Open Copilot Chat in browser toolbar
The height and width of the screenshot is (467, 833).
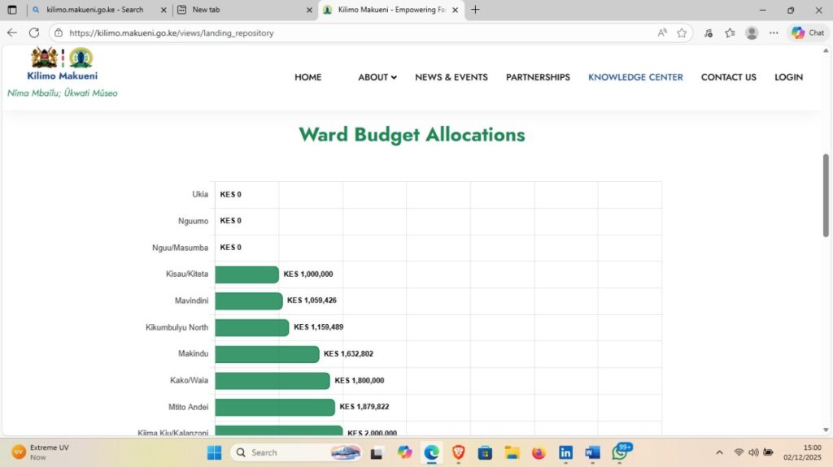coord(807,32)
